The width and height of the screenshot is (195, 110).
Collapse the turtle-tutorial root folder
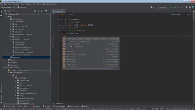[x=4, y=14]
